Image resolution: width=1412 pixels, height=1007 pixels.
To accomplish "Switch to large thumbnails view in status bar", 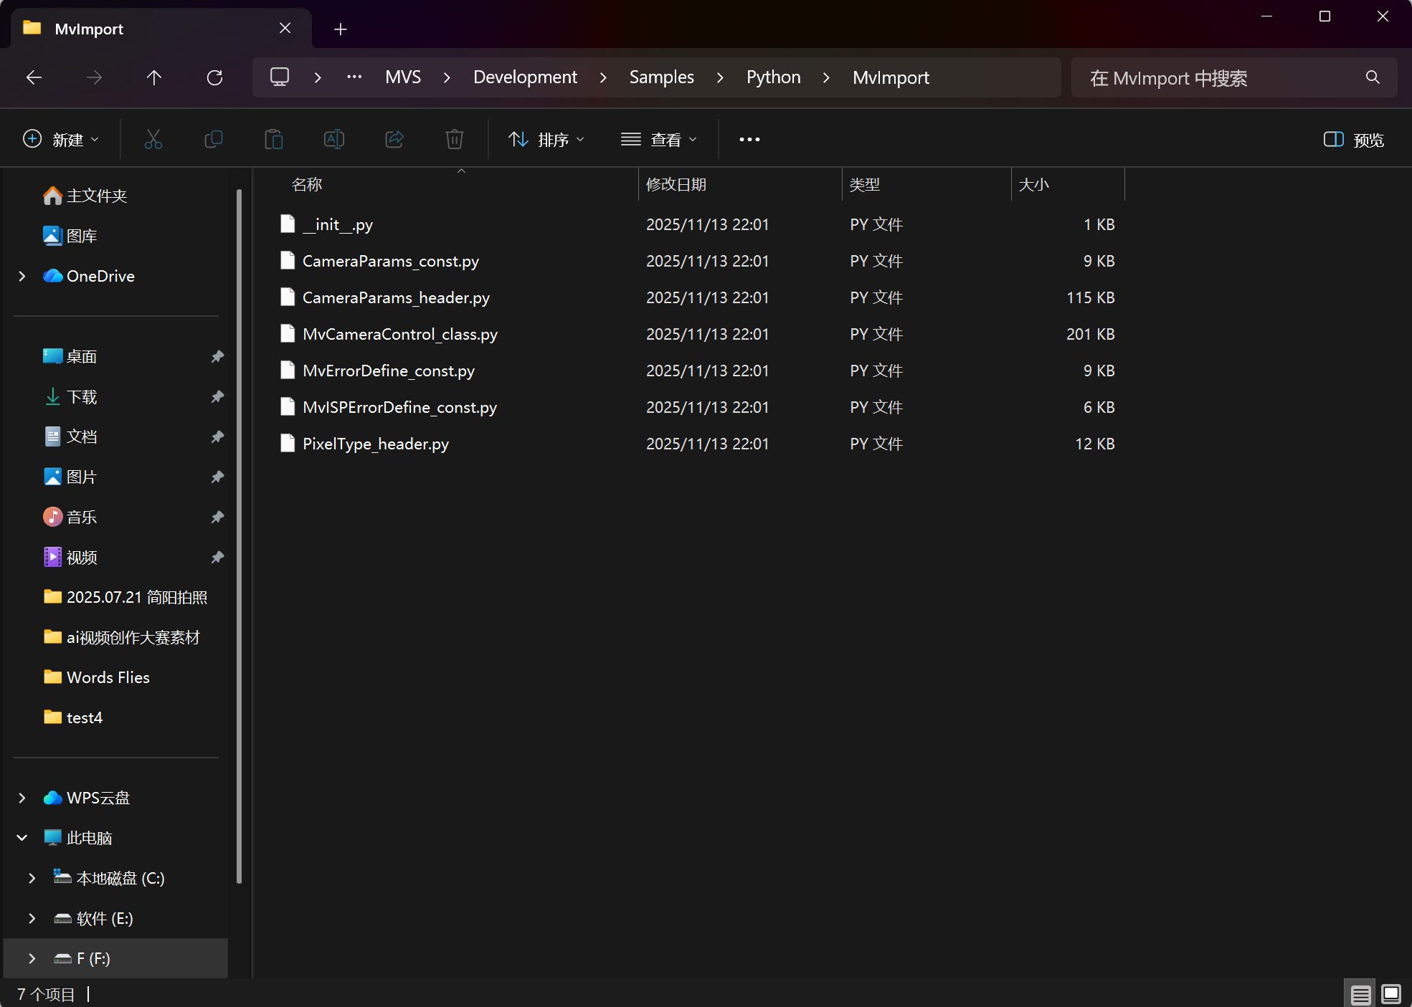I will 1391,994.
